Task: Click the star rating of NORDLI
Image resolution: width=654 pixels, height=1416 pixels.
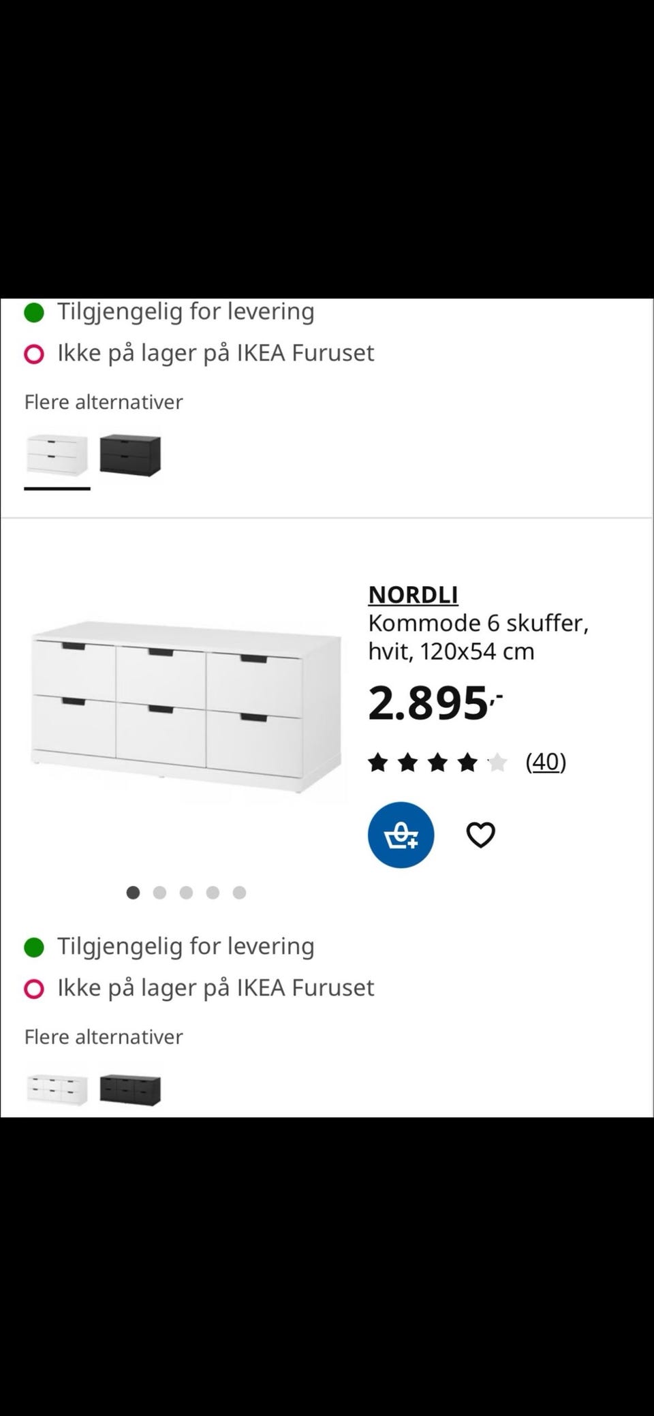Action: pyautogui.click(x=437, y=763)
